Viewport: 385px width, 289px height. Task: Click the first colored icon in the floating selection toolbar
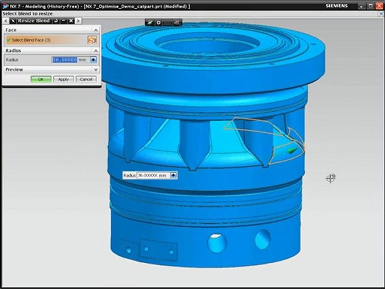point(150,22)
